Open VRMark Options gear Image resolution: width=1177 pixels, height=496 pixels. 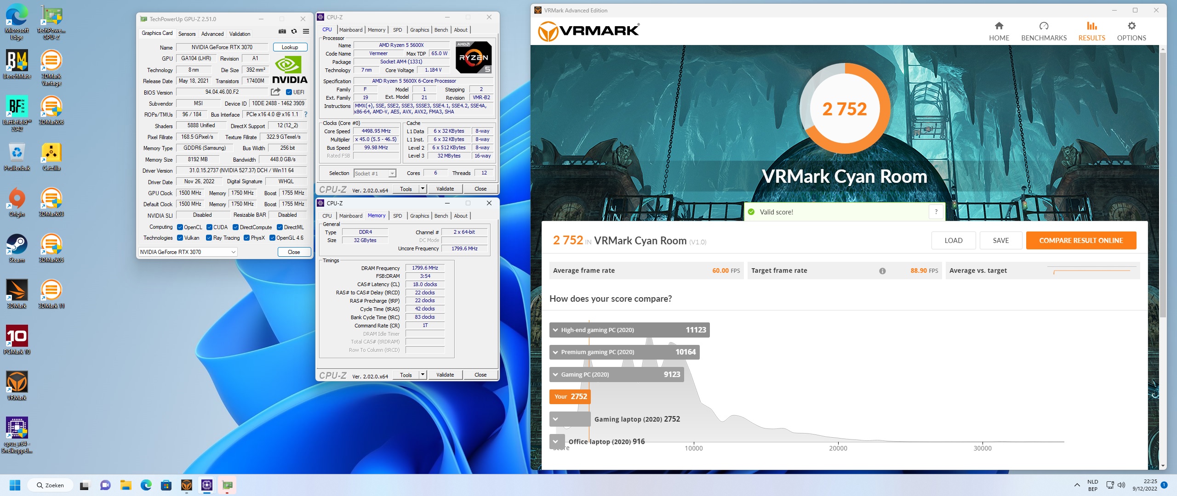(1131, 31)
